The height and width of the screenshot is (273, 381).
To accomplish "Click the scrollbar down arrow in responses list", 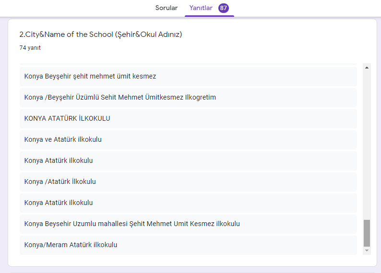I will coord(367,250).
